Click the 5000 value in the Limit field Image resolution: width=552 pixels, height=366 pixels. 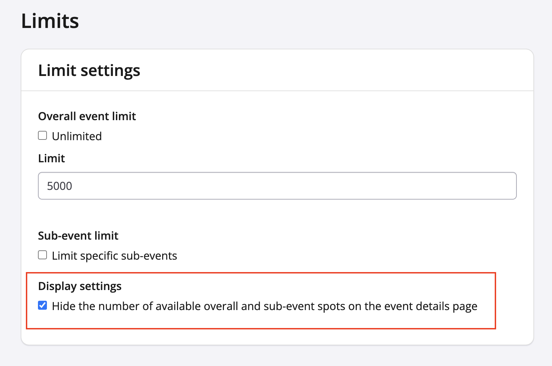pyautogui.click(x=60, y=186)
